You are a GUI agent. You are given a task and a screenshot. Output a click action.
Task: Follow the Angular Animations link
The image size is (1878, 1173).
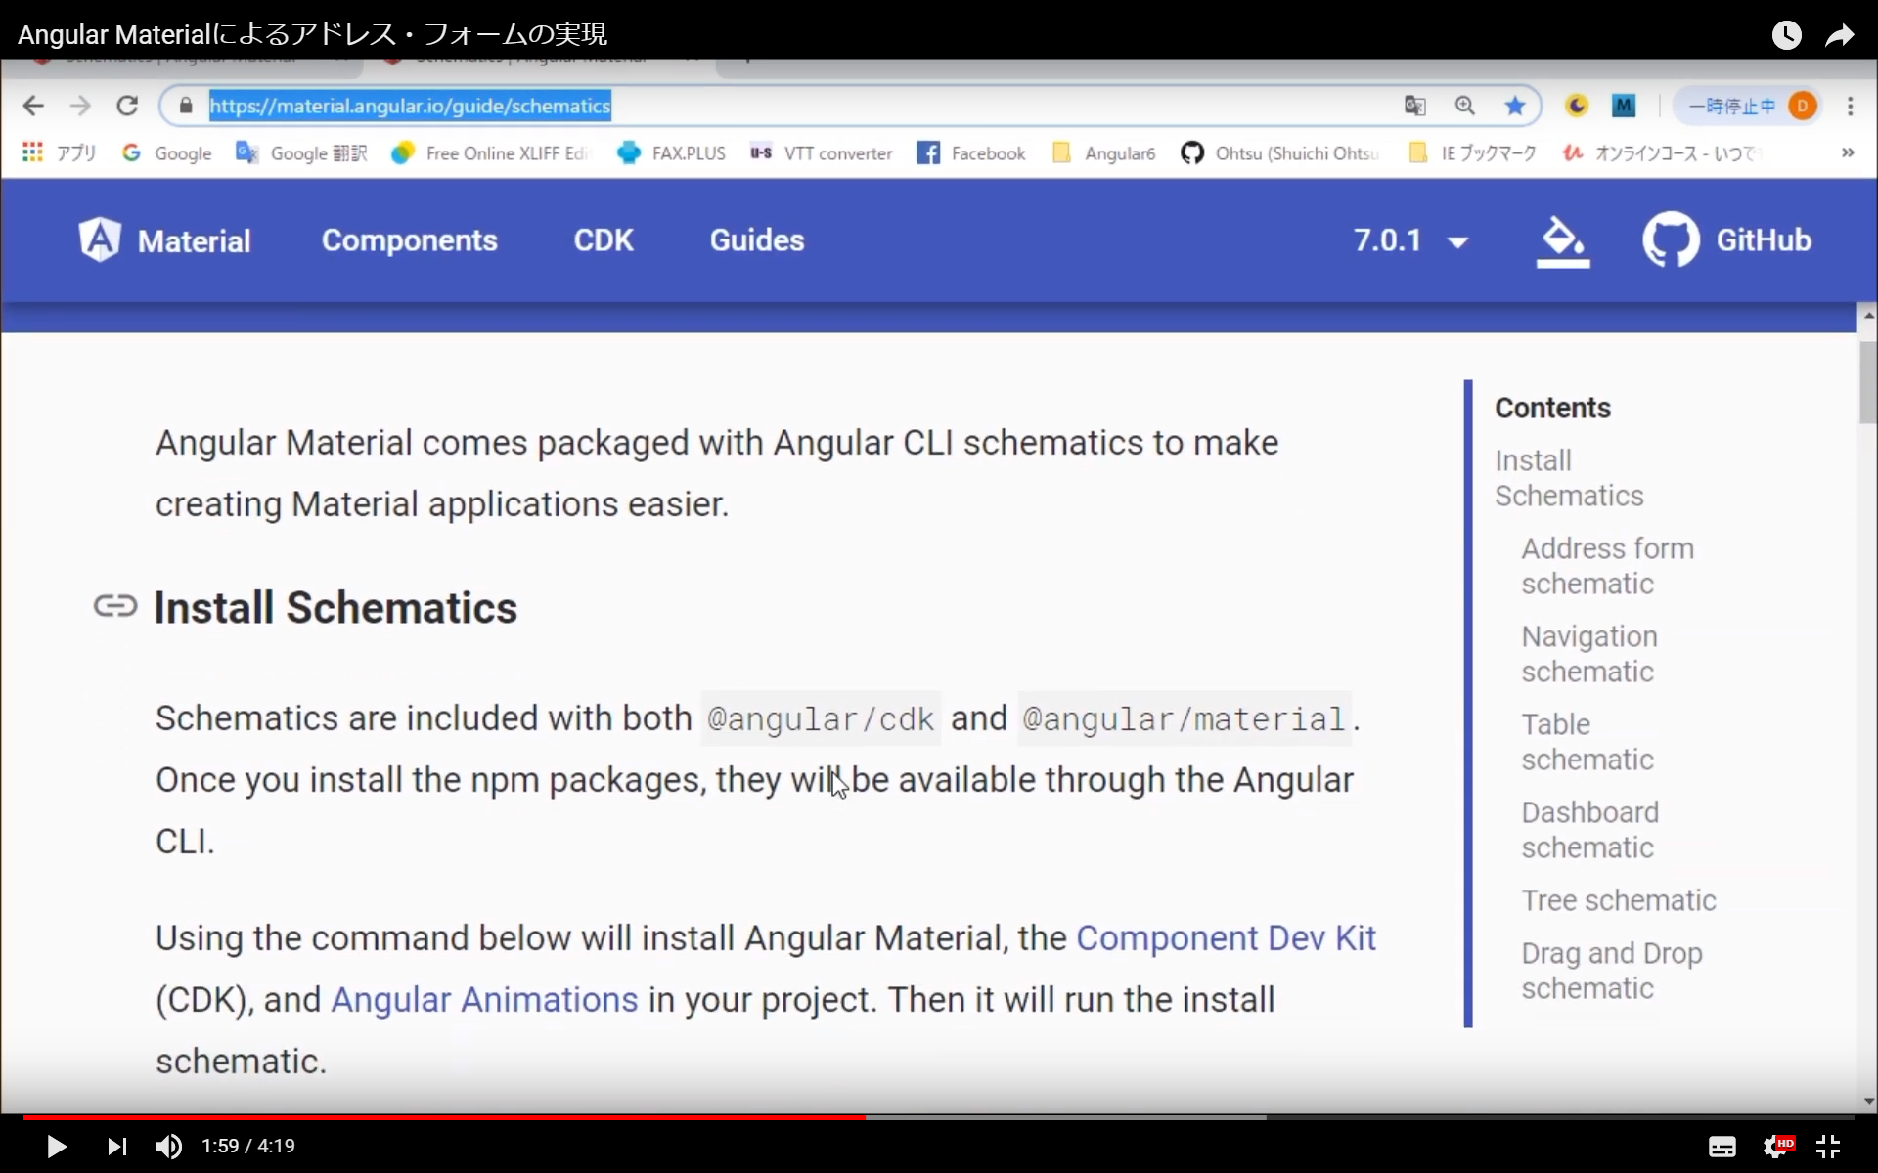point(484,1000)
